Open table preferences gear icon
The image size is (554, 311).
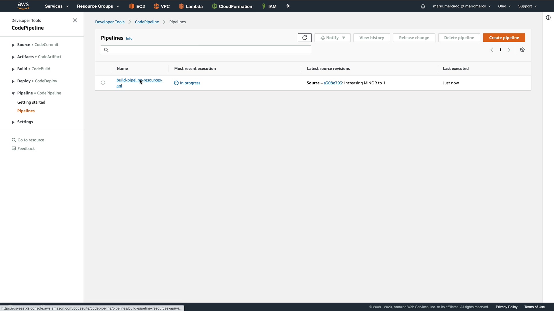[522, 50]
